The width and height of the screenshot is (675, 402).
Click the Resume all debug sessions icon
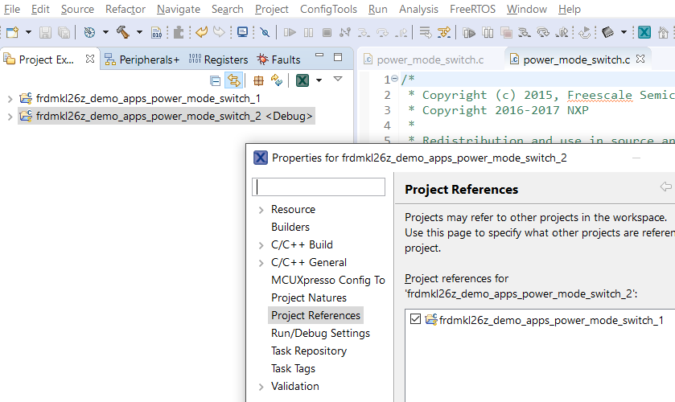click(x=469, y=32)
